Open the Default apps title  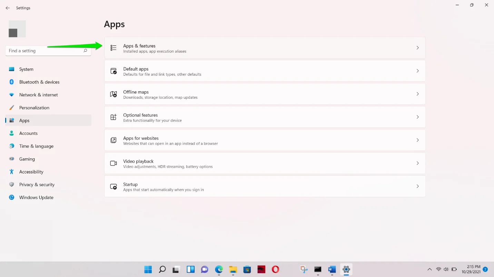[136, 69]
